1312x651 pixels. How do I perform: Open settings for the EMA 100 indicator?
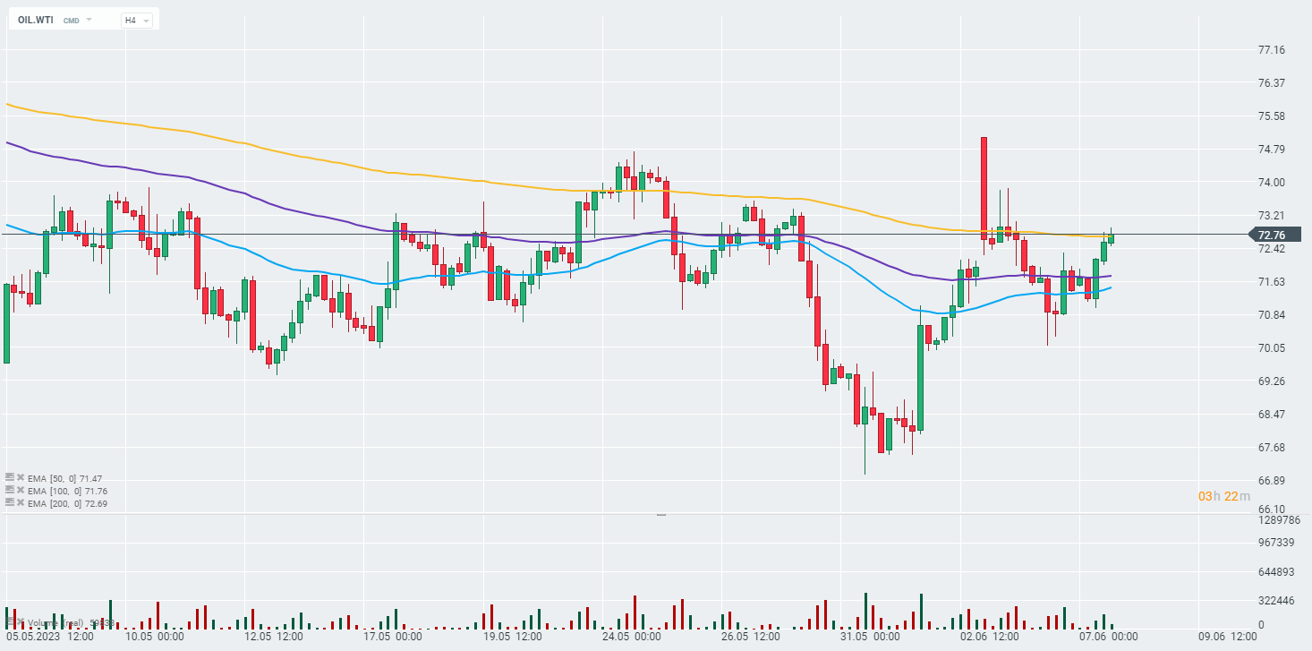point(9,491)
